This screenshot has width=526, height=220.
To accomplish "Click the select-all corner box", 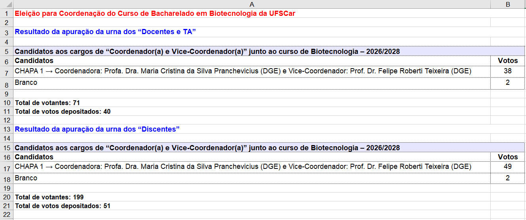I will (x=6, y=4).
